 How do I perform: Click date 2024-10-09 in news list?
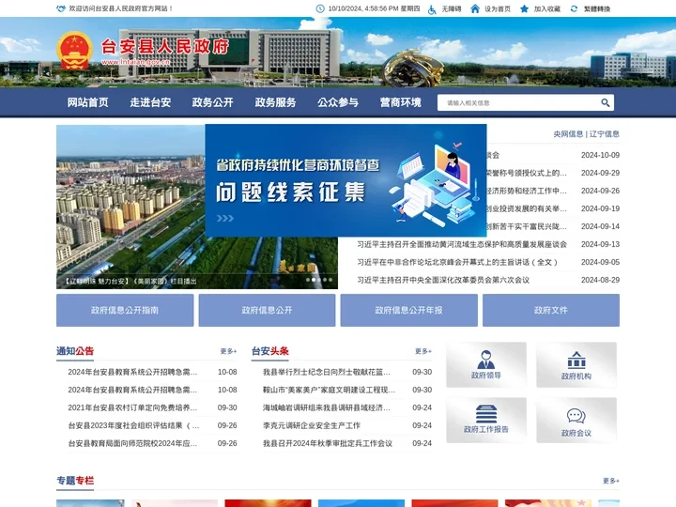click(x=600, y=155)
